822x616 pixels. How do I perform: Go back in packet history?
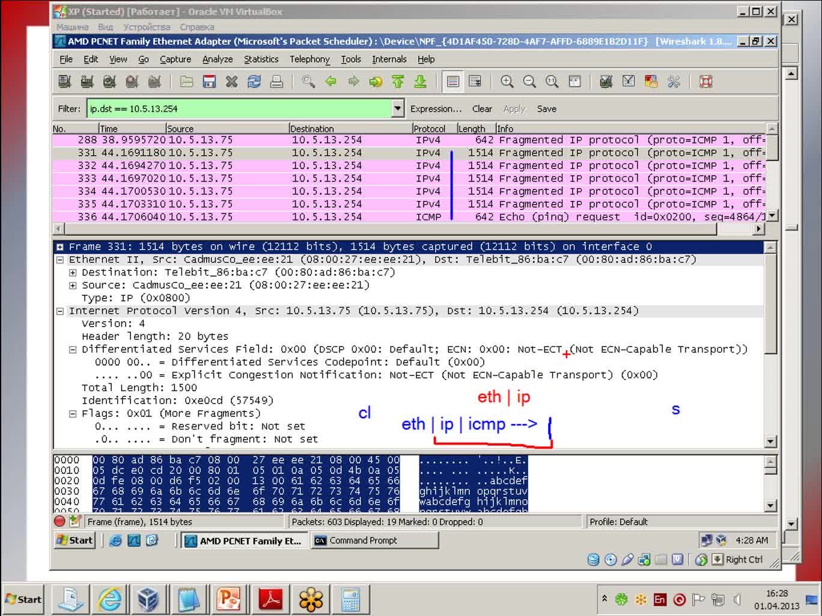click(330, 81)
